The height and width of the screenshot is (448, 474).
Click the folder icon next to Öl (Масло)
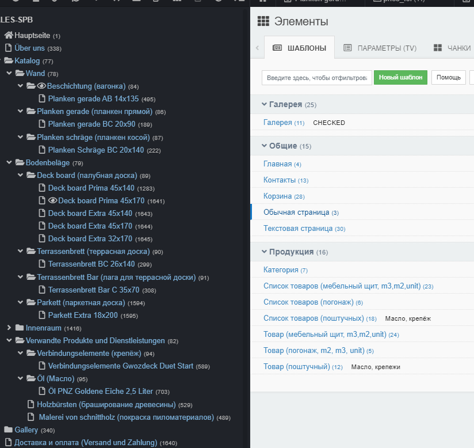(31, 378)
